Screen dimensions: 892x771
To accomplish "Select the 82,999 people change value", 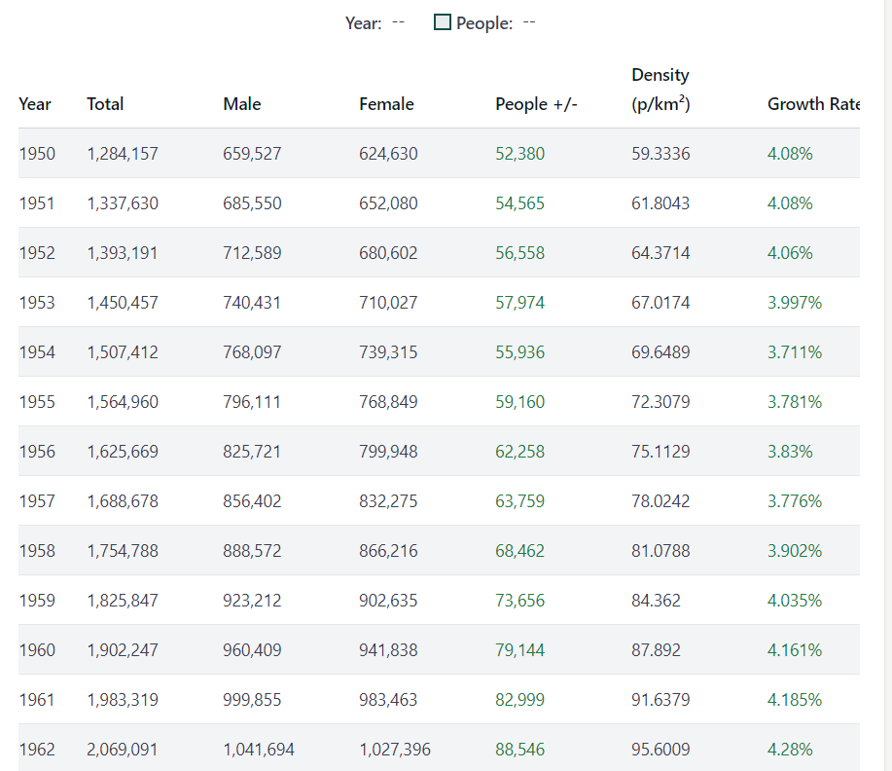I will click(519, 700).
